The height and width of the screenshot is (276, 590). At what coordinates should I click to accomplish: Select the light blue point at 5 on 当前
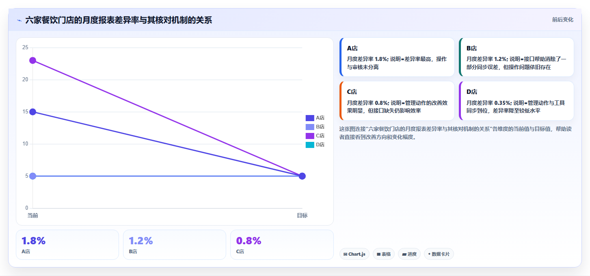(33, 176)
